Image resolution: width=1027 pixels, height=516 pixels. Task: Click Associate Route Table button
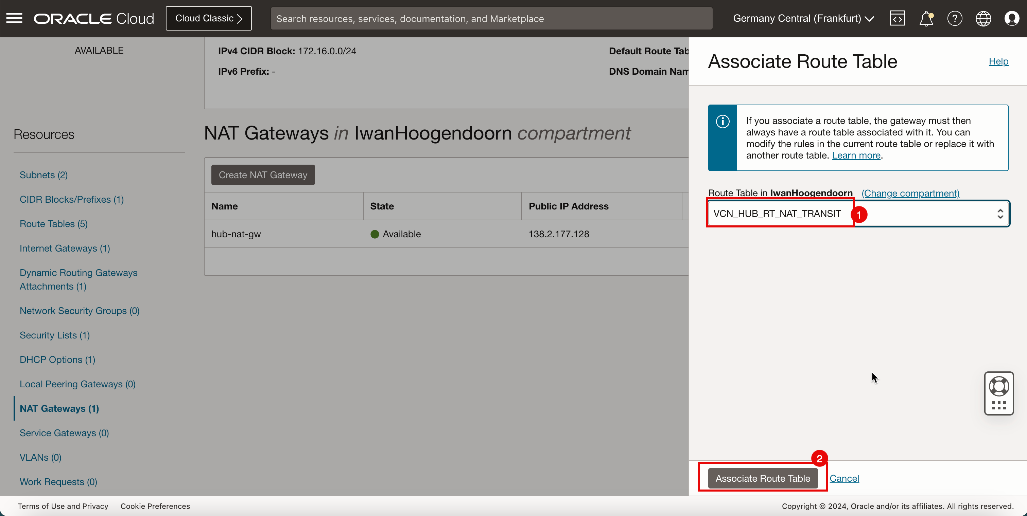click(762, 478)
